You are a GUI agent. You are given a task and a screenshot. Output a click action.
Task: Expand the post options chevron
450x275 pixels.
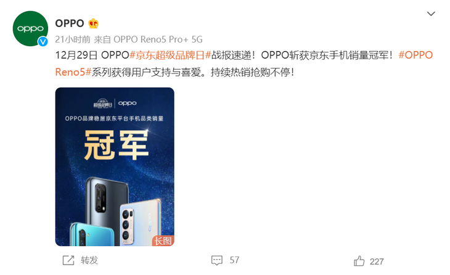pyautogui.click(x=431, y=14)
